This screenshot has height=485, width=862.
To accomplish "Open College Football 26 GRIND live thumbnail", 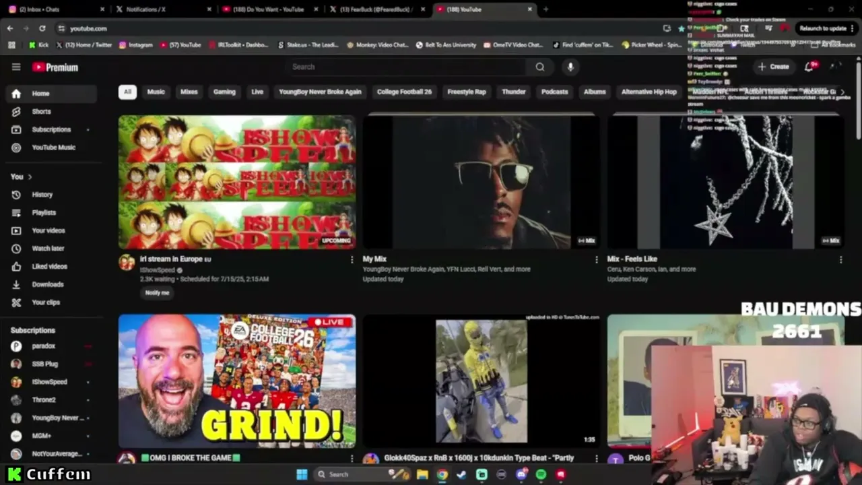I will click(237, 381).
